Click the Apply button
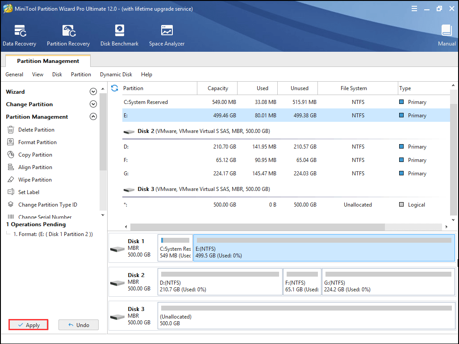This screenshot has height=344, width=459. point(29,325)
